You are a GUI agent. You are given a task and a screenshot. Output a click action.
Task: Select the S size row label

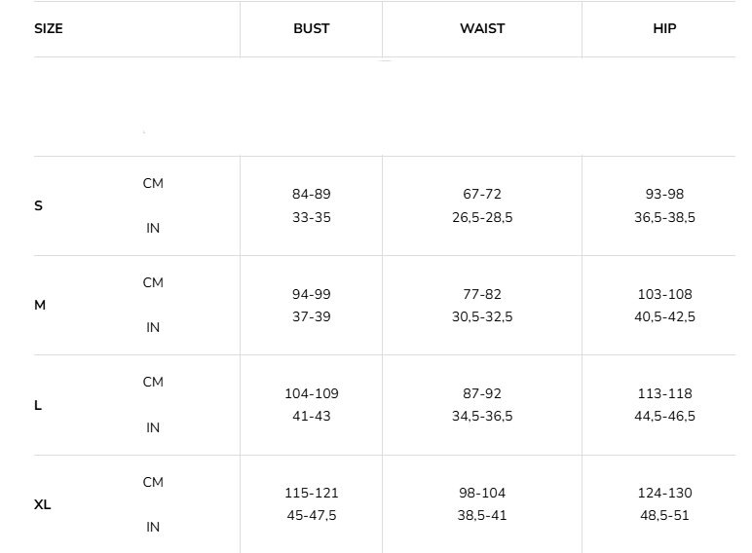pos(39,206)
